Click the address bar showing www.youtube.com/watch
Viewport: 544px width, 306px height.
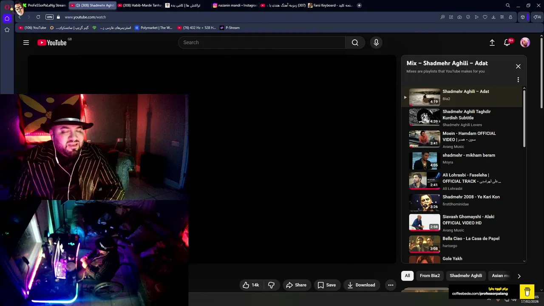(x=85, y=17)
